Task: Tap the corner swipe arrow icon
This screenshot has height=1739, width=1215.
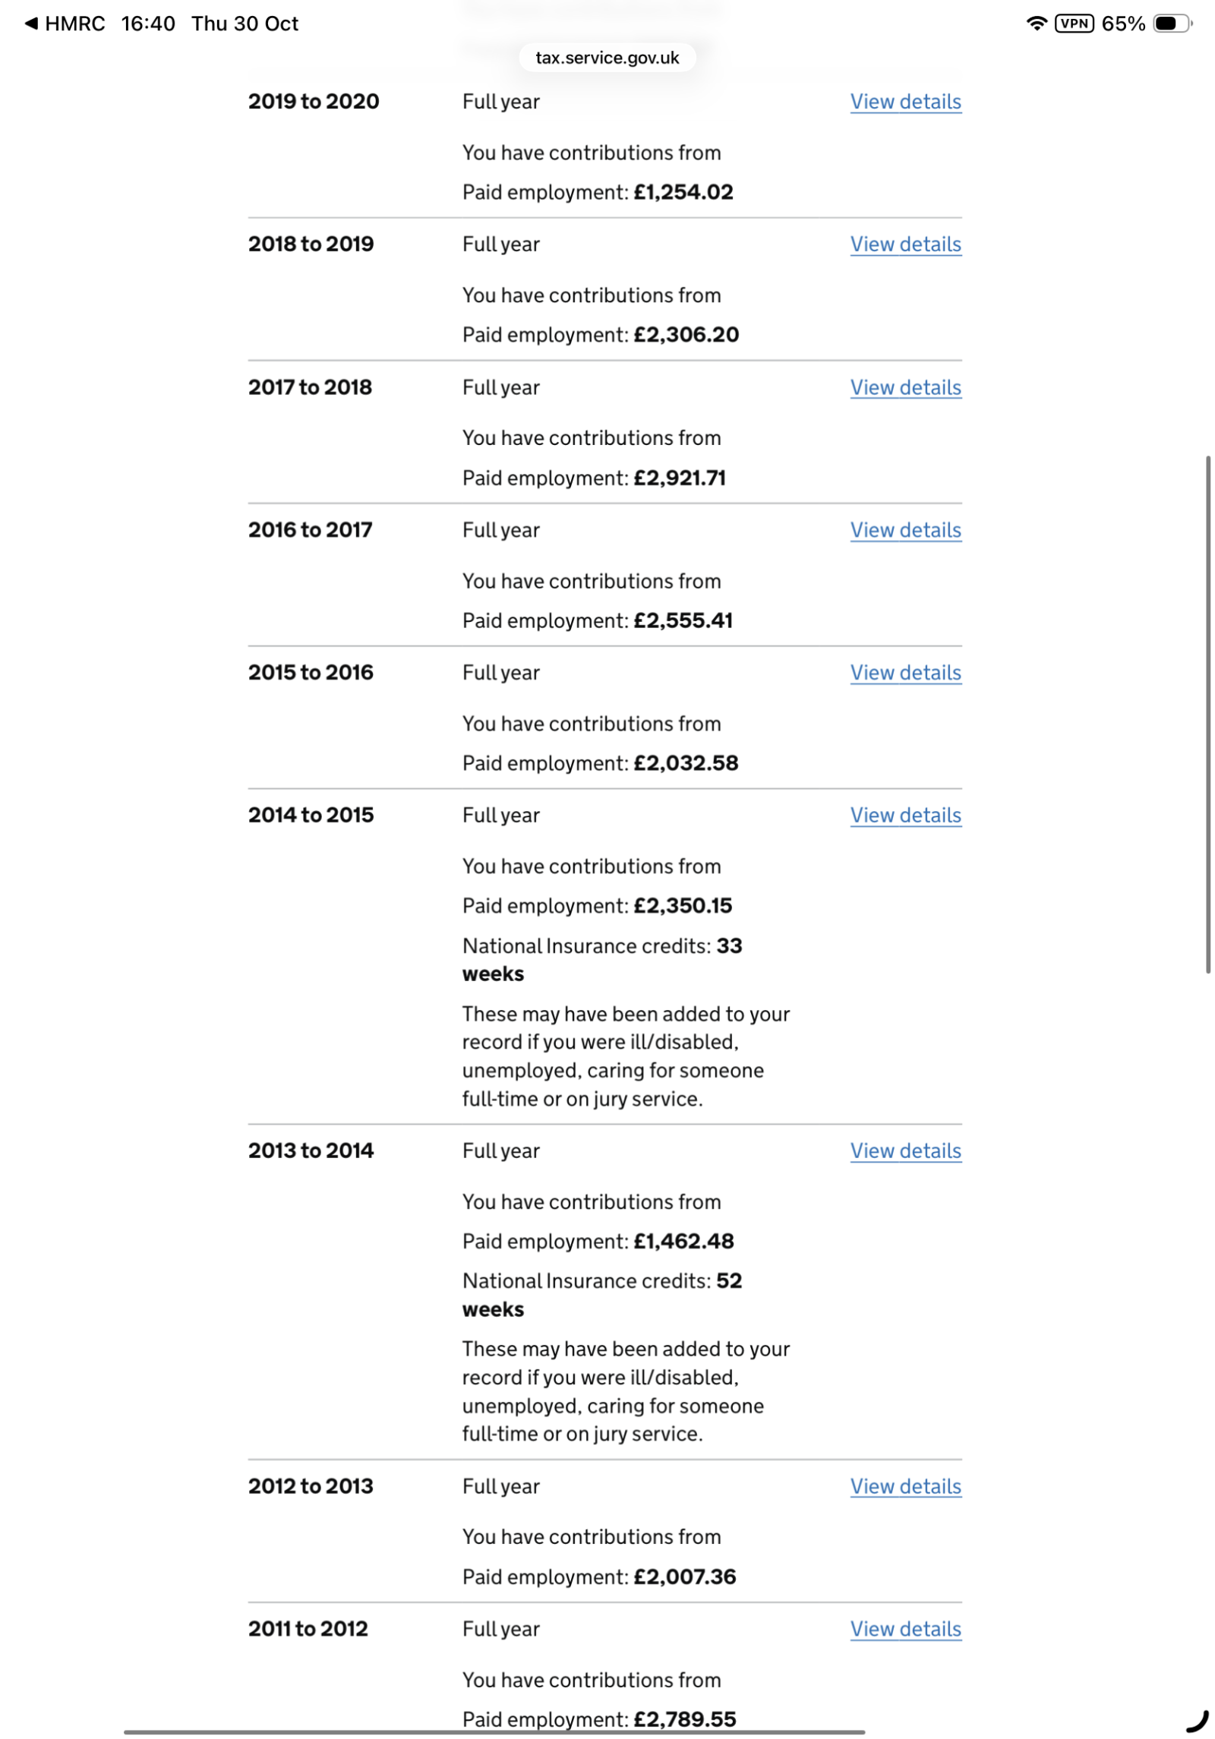Action: point(1197,1720)
